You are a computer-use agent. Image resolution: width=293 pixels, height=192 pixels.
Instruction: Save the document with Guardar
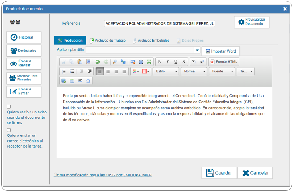(219, 173)
